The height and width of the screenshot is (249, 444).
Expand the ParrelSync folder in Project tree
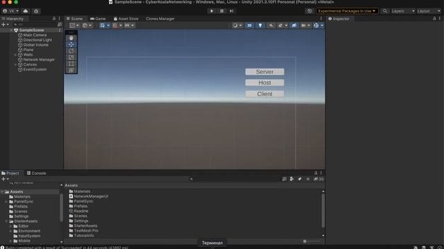[6, 201]
